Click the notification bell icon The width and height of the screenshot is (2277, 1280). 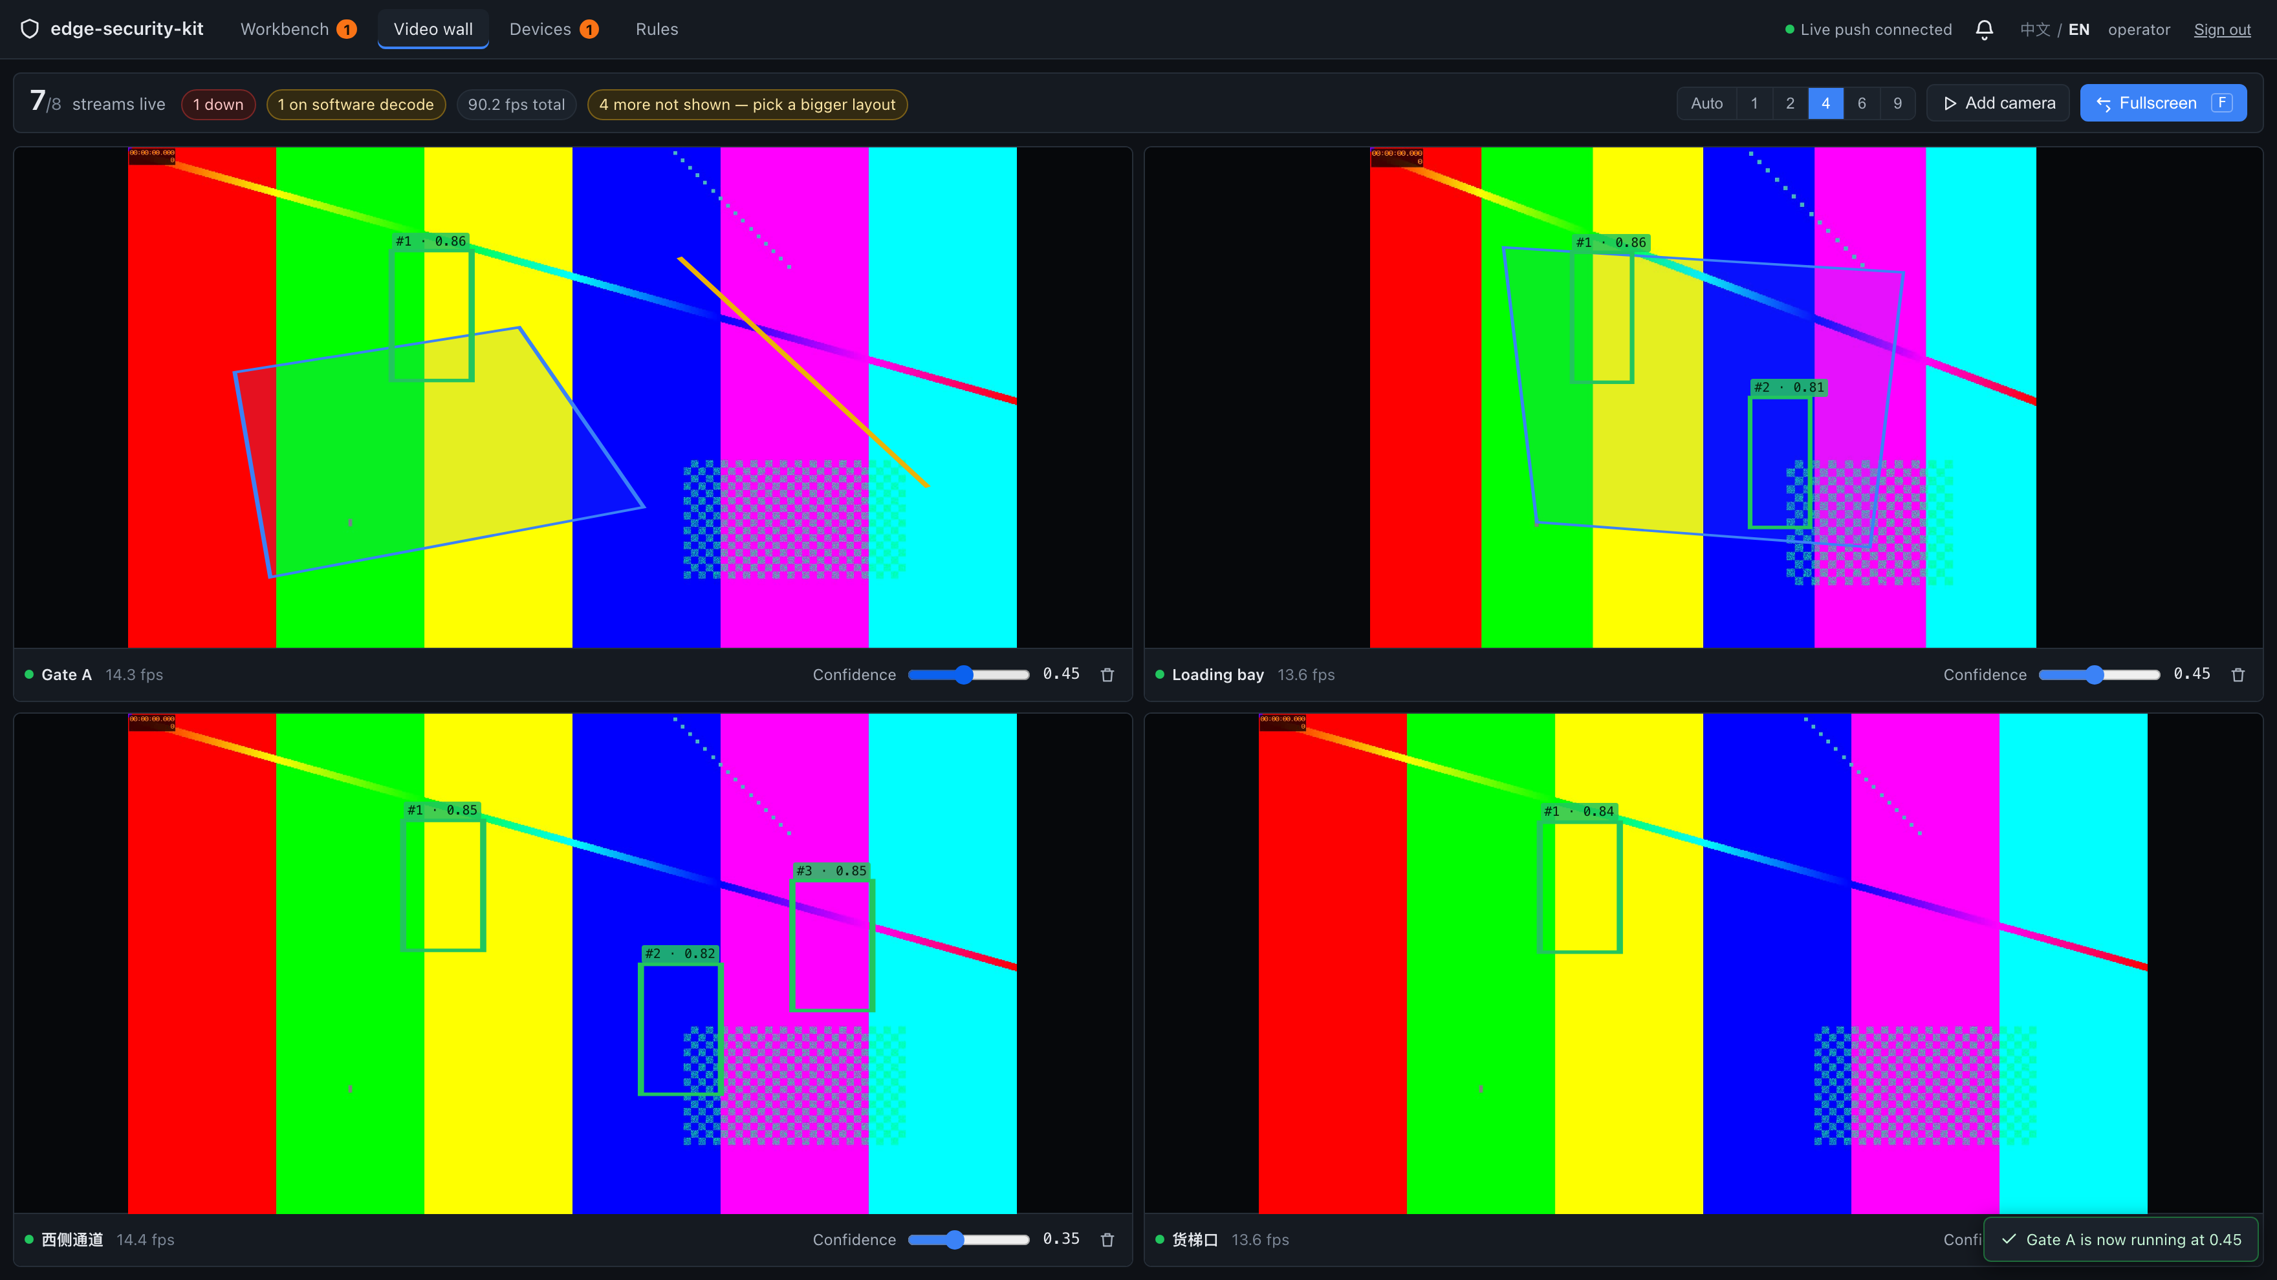click(1983, 29)
